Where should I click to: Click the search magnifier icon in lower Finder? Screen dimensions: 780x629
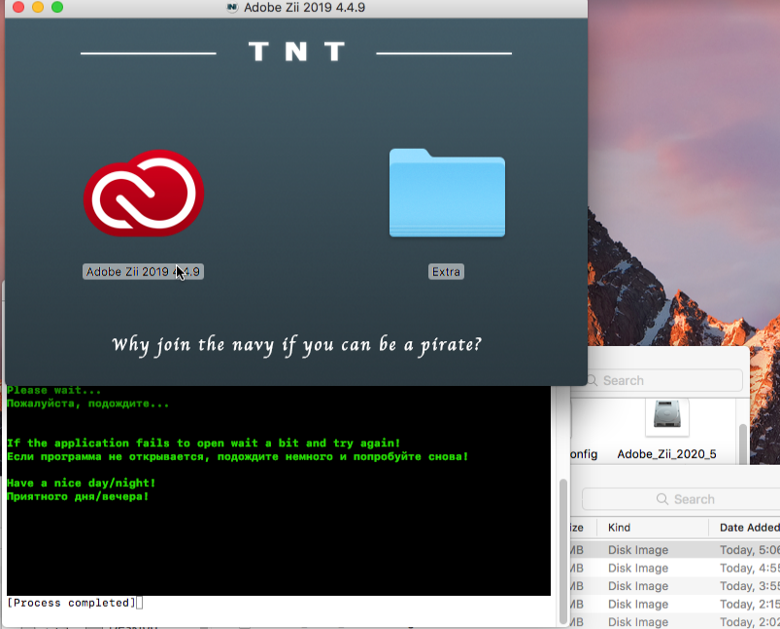point(662,499)
